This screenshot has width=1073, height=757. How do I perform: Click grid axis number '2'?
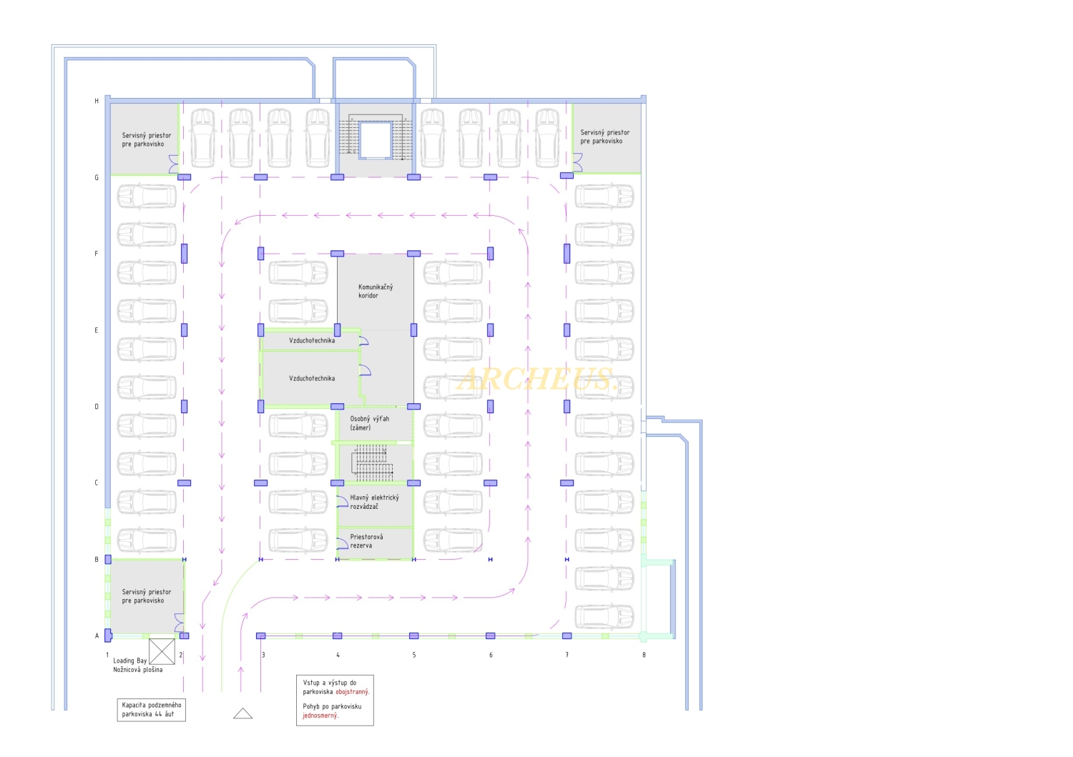[x=181, y=655]
